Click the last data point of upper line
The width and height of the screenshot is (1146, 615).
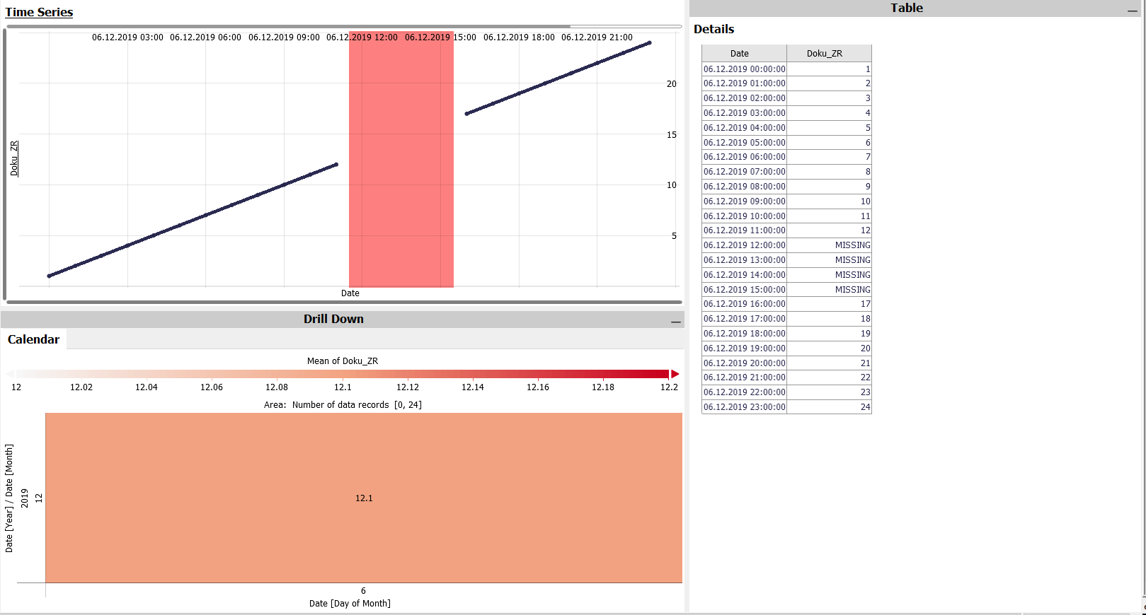tap(649, 43)
